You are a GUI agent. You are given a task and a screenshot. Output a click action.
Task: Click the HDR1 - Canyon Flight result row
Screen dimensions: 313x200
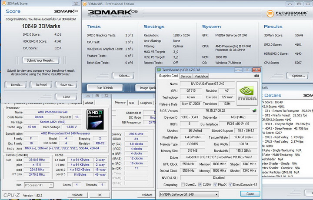(287, 124)
